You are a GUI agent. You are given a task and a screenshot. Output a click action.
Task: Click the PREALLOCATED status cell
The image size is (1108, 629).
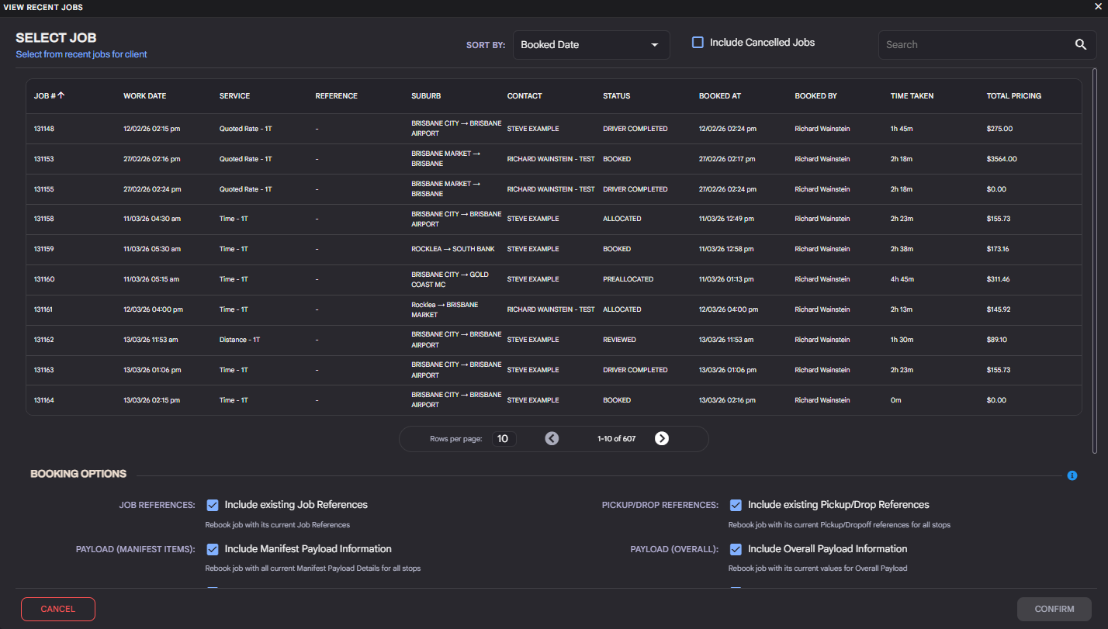coord(628,279)
